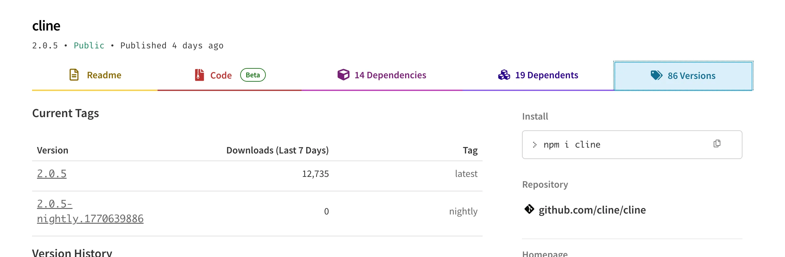Sort by the Downloads (Last 7 Days) column header
The image size is (785, 257).
tap(277, 150)
